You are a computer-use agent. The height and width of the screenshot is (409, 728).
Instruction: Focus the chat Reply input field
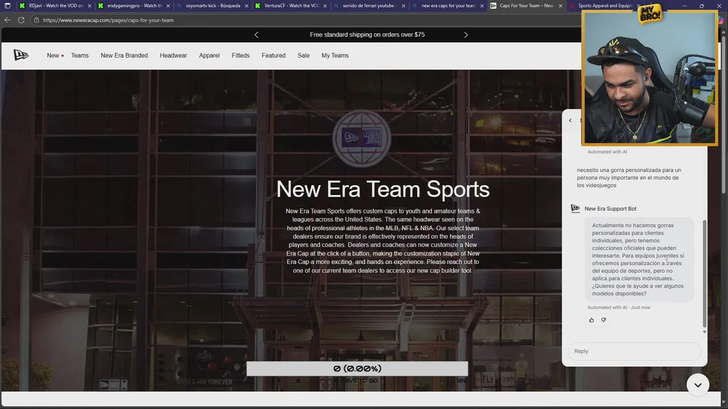(x=634, y=351)
